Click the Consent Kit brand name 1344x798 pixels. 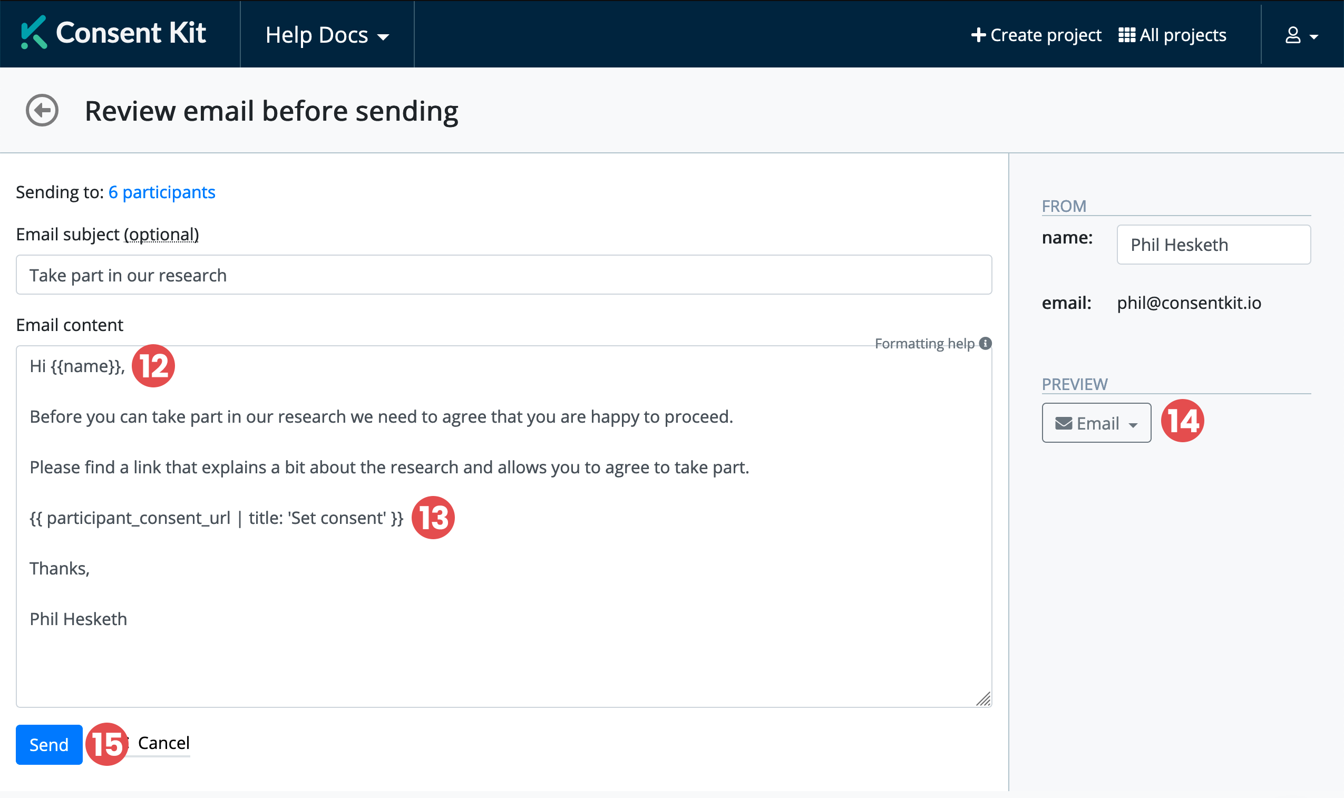tap(131, 33)
